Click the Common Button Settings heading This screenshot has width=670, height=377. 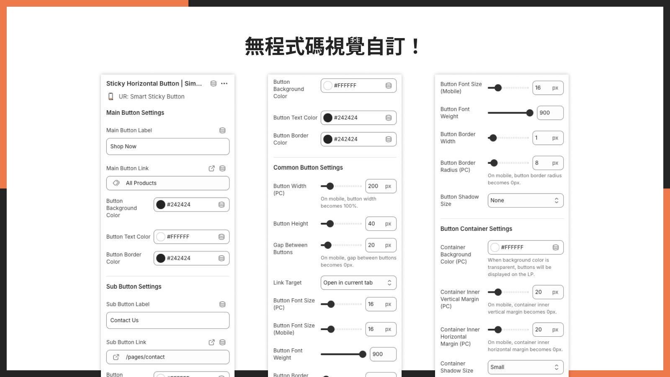pos(308,168)
